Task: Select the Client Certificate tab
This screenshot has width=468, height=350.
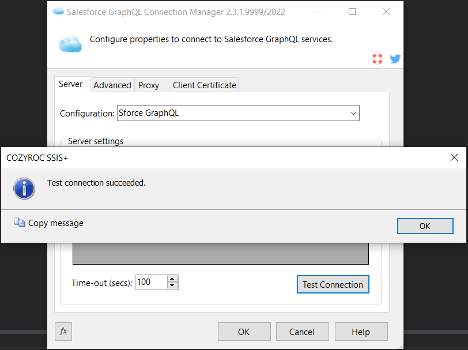Action: tap(204, 85)
